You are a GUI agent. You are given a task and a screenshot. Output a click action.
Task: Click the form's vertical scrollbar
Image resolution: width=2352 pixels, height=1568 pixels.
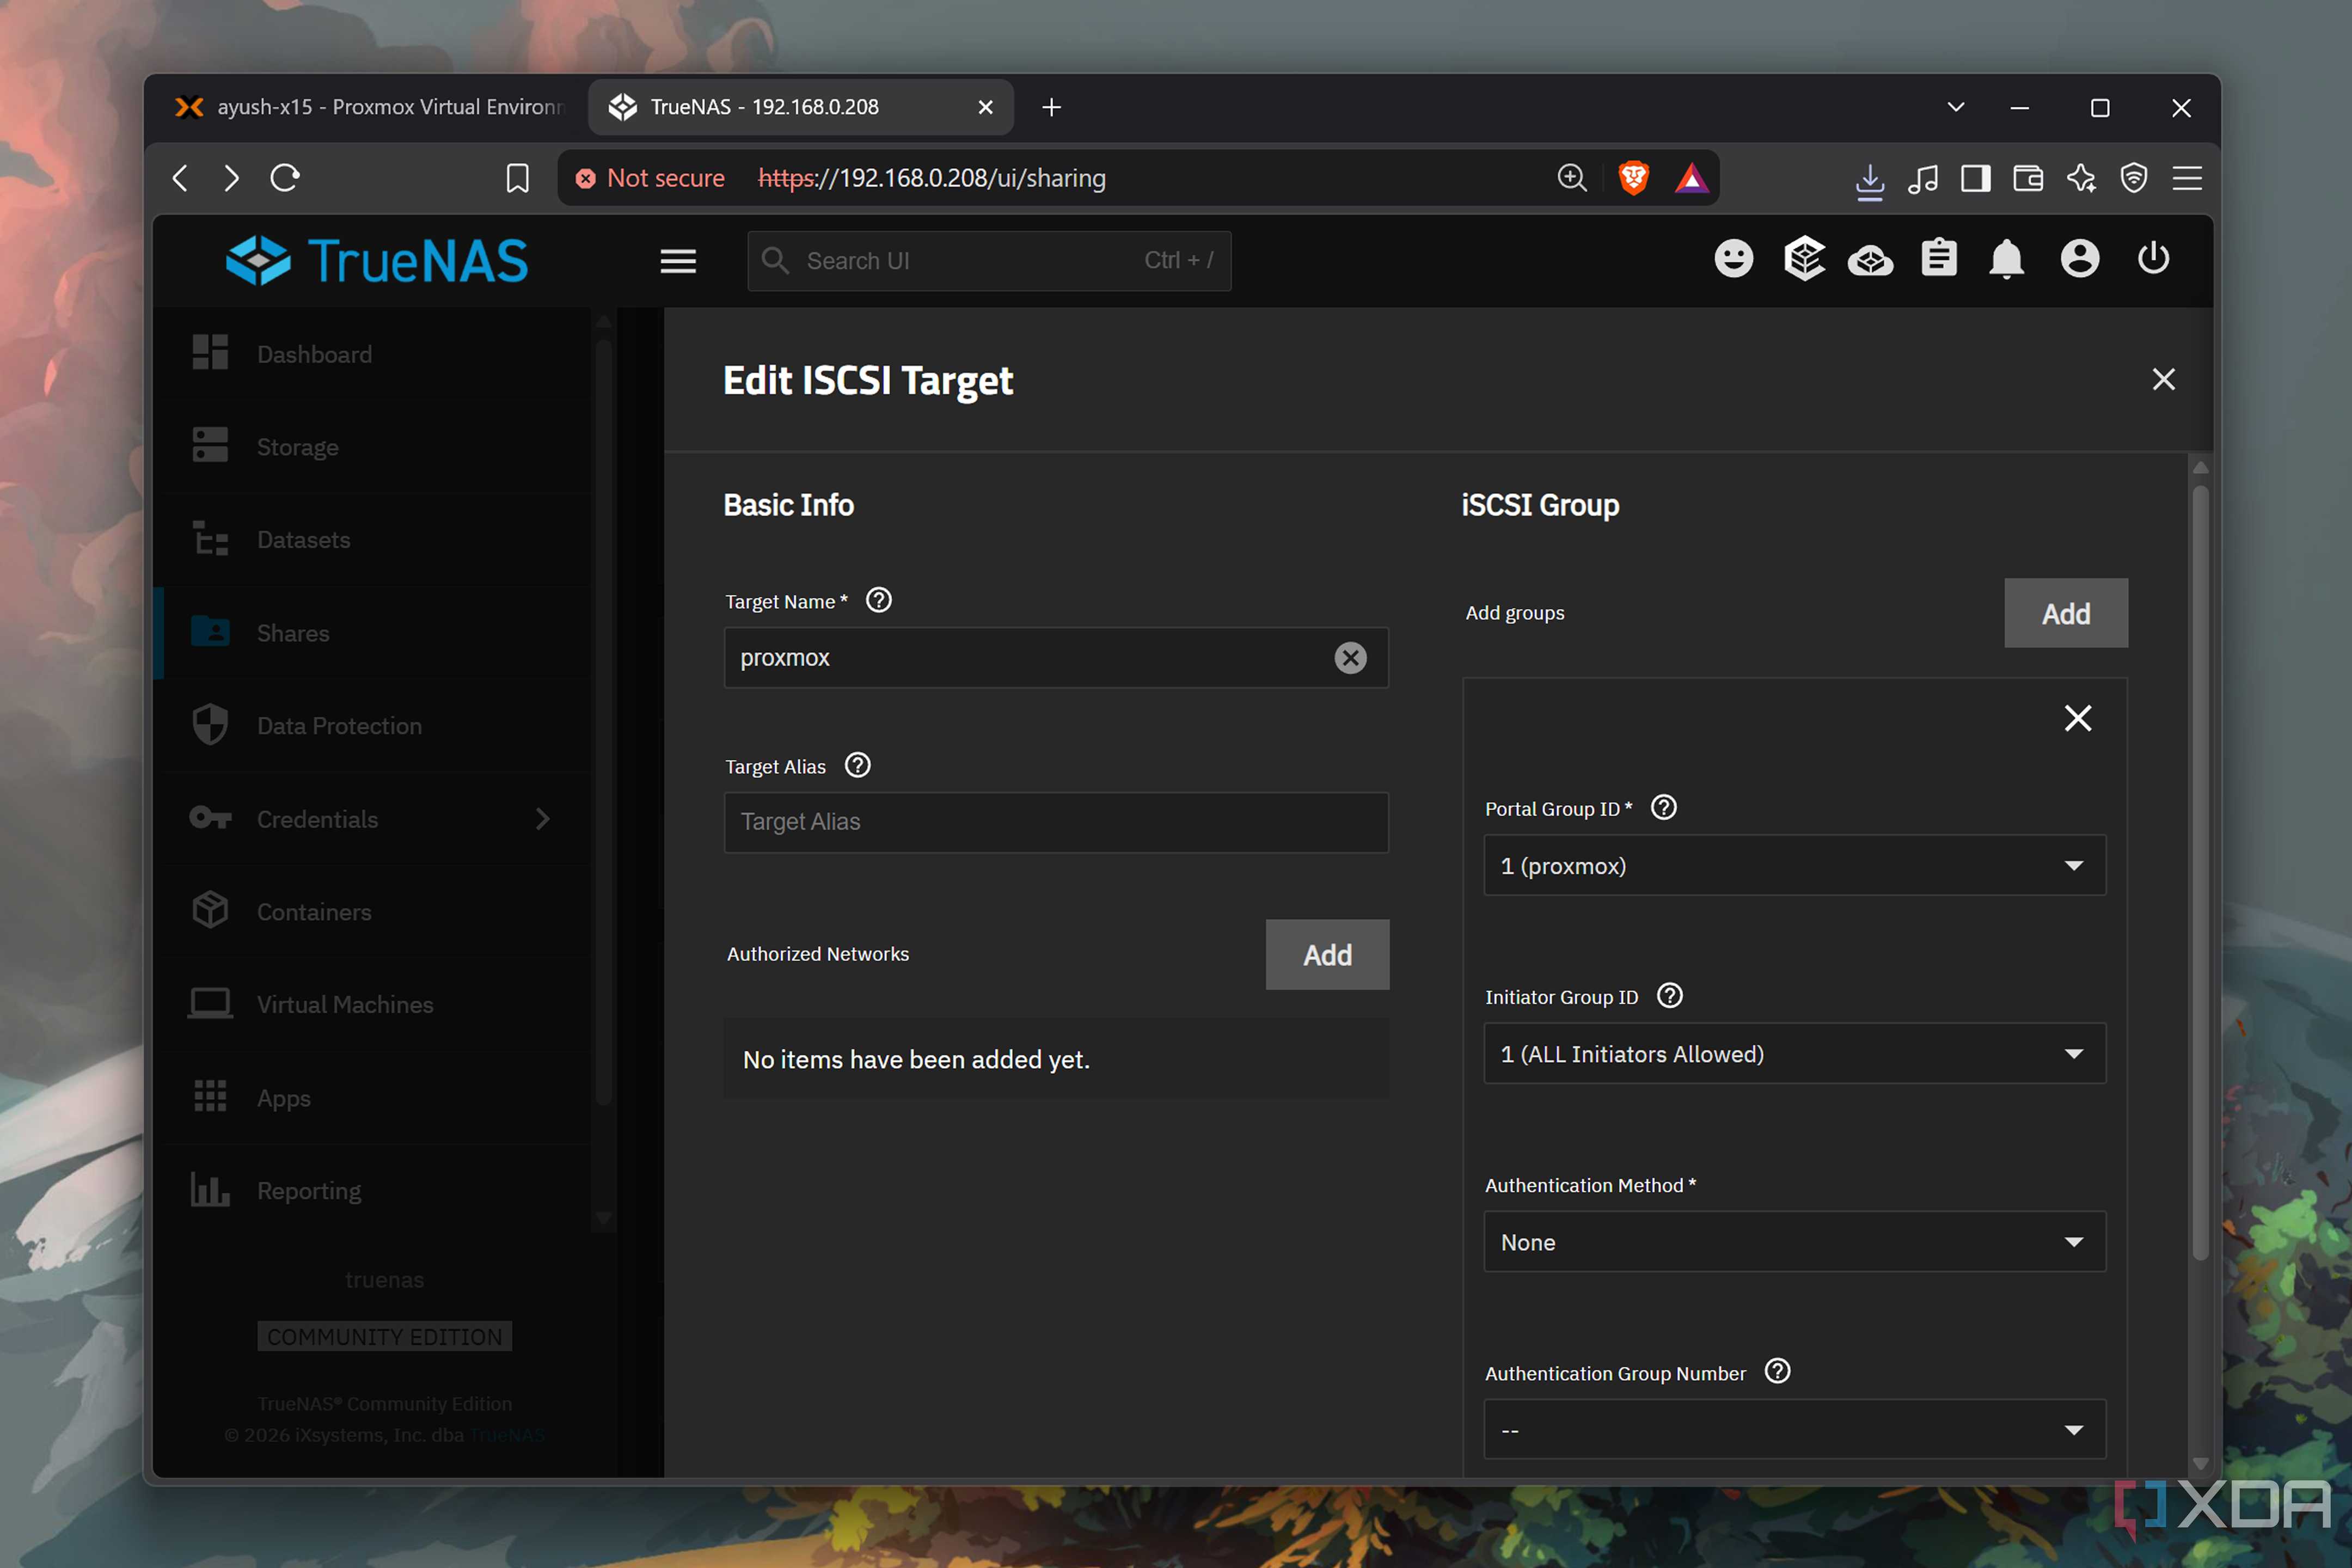2199,872
